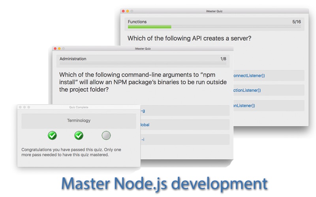Click the "Quiz Complete" window title
Viewport: 316px width, 197px height.
pyautogui.click(x=79, y=107)
